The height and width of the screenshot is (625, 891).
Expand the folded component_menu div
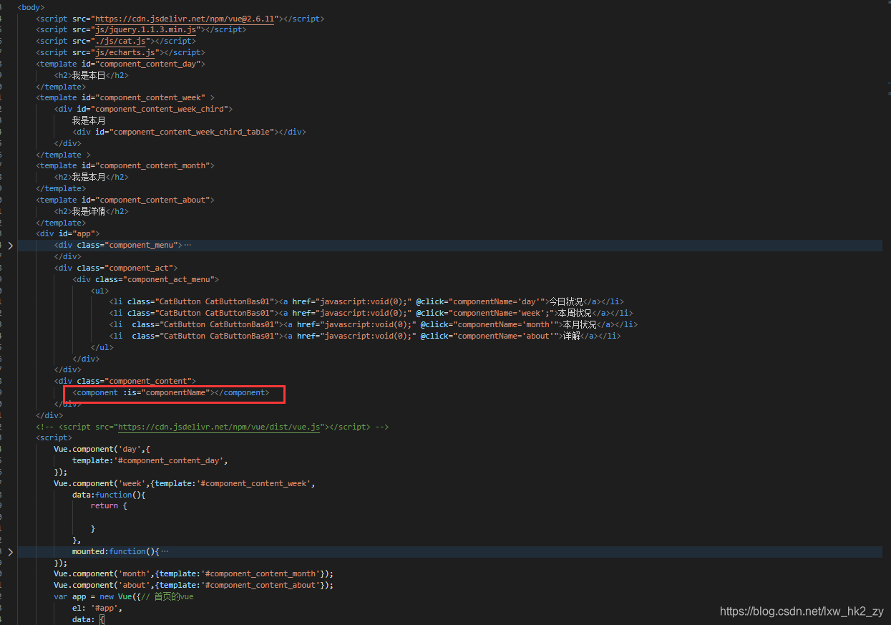click(10, 246)
